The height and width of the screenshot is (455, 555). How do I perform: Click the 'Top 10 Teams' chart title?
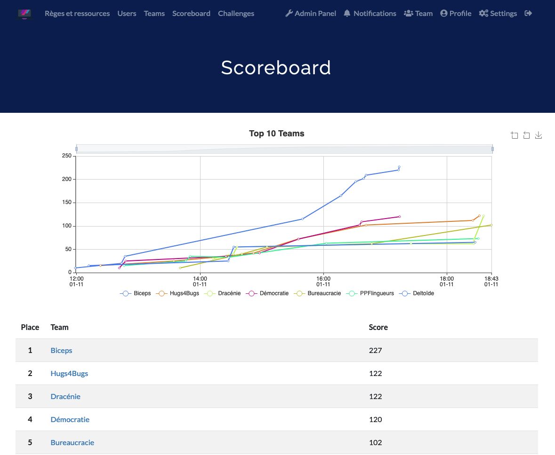coord(276,133)
